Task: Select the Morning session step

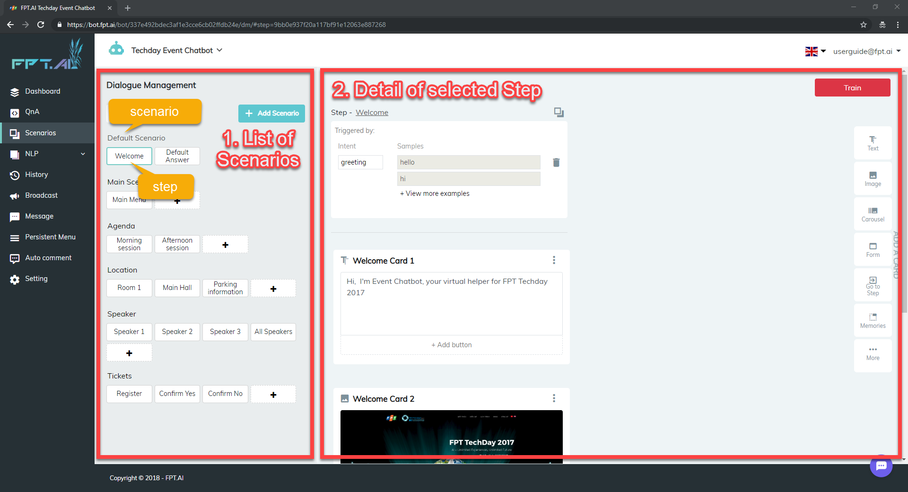Action: pyautogui.click(x=129, y=244)
